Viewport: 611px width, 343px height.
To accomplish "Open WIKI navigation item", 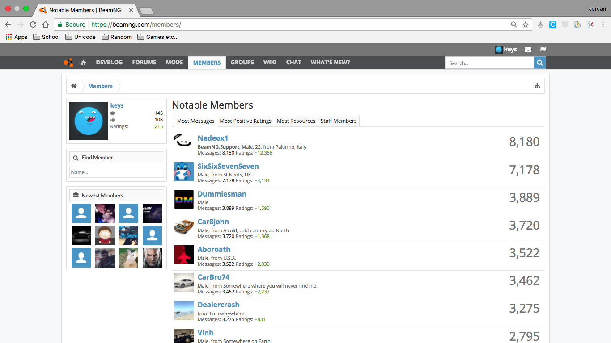I will [270, 63].
